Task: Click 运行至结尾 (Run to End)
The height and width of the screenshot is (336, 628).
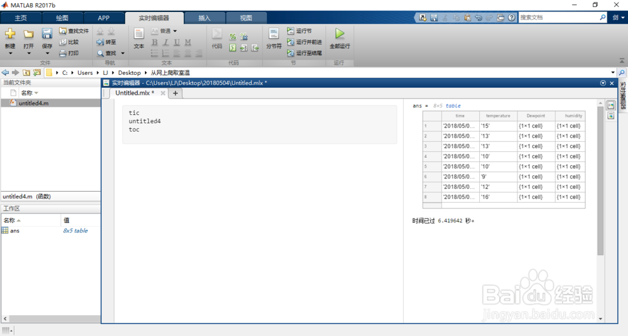Action: (x=305, y=53)
